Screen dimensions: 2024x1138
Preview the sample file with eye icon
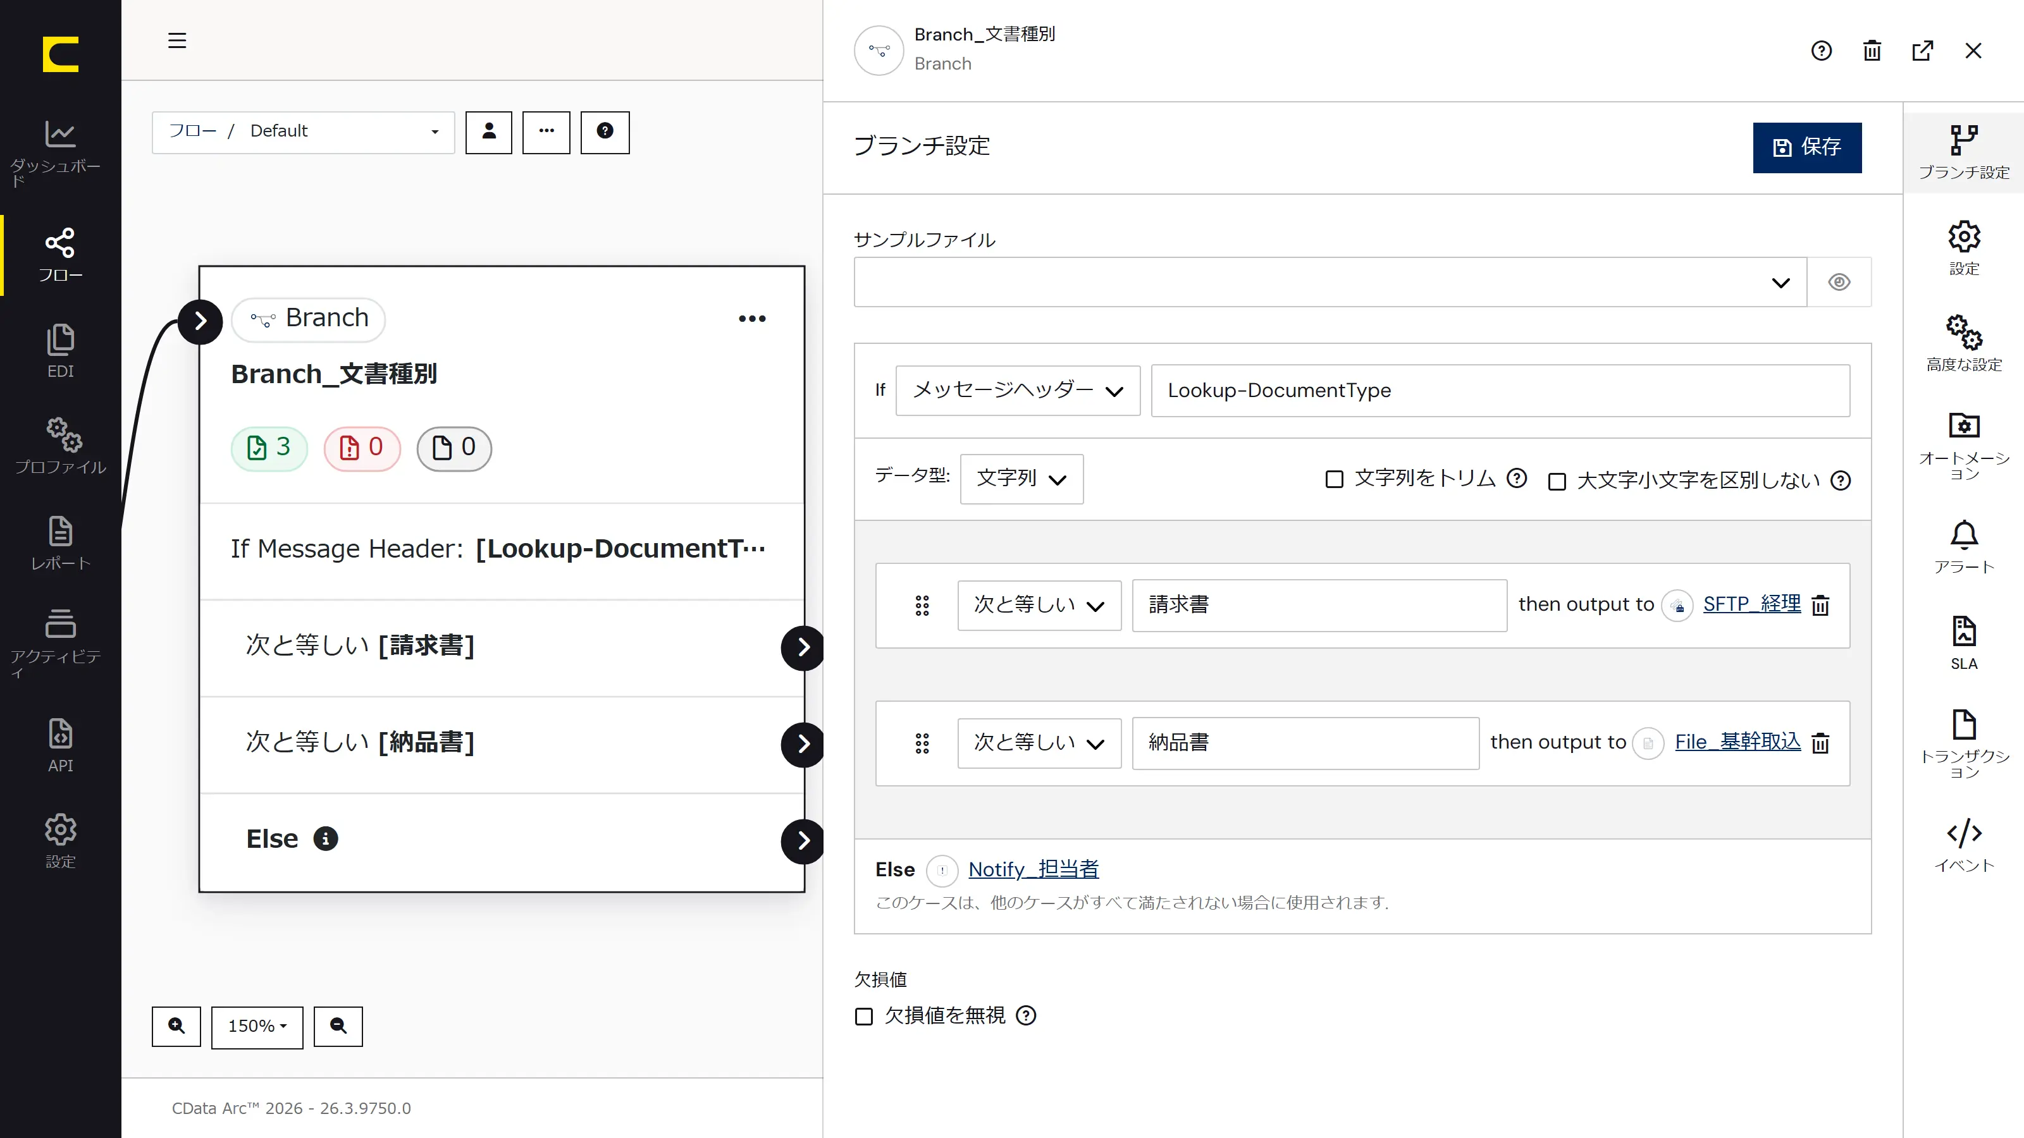click(1839, 282)
